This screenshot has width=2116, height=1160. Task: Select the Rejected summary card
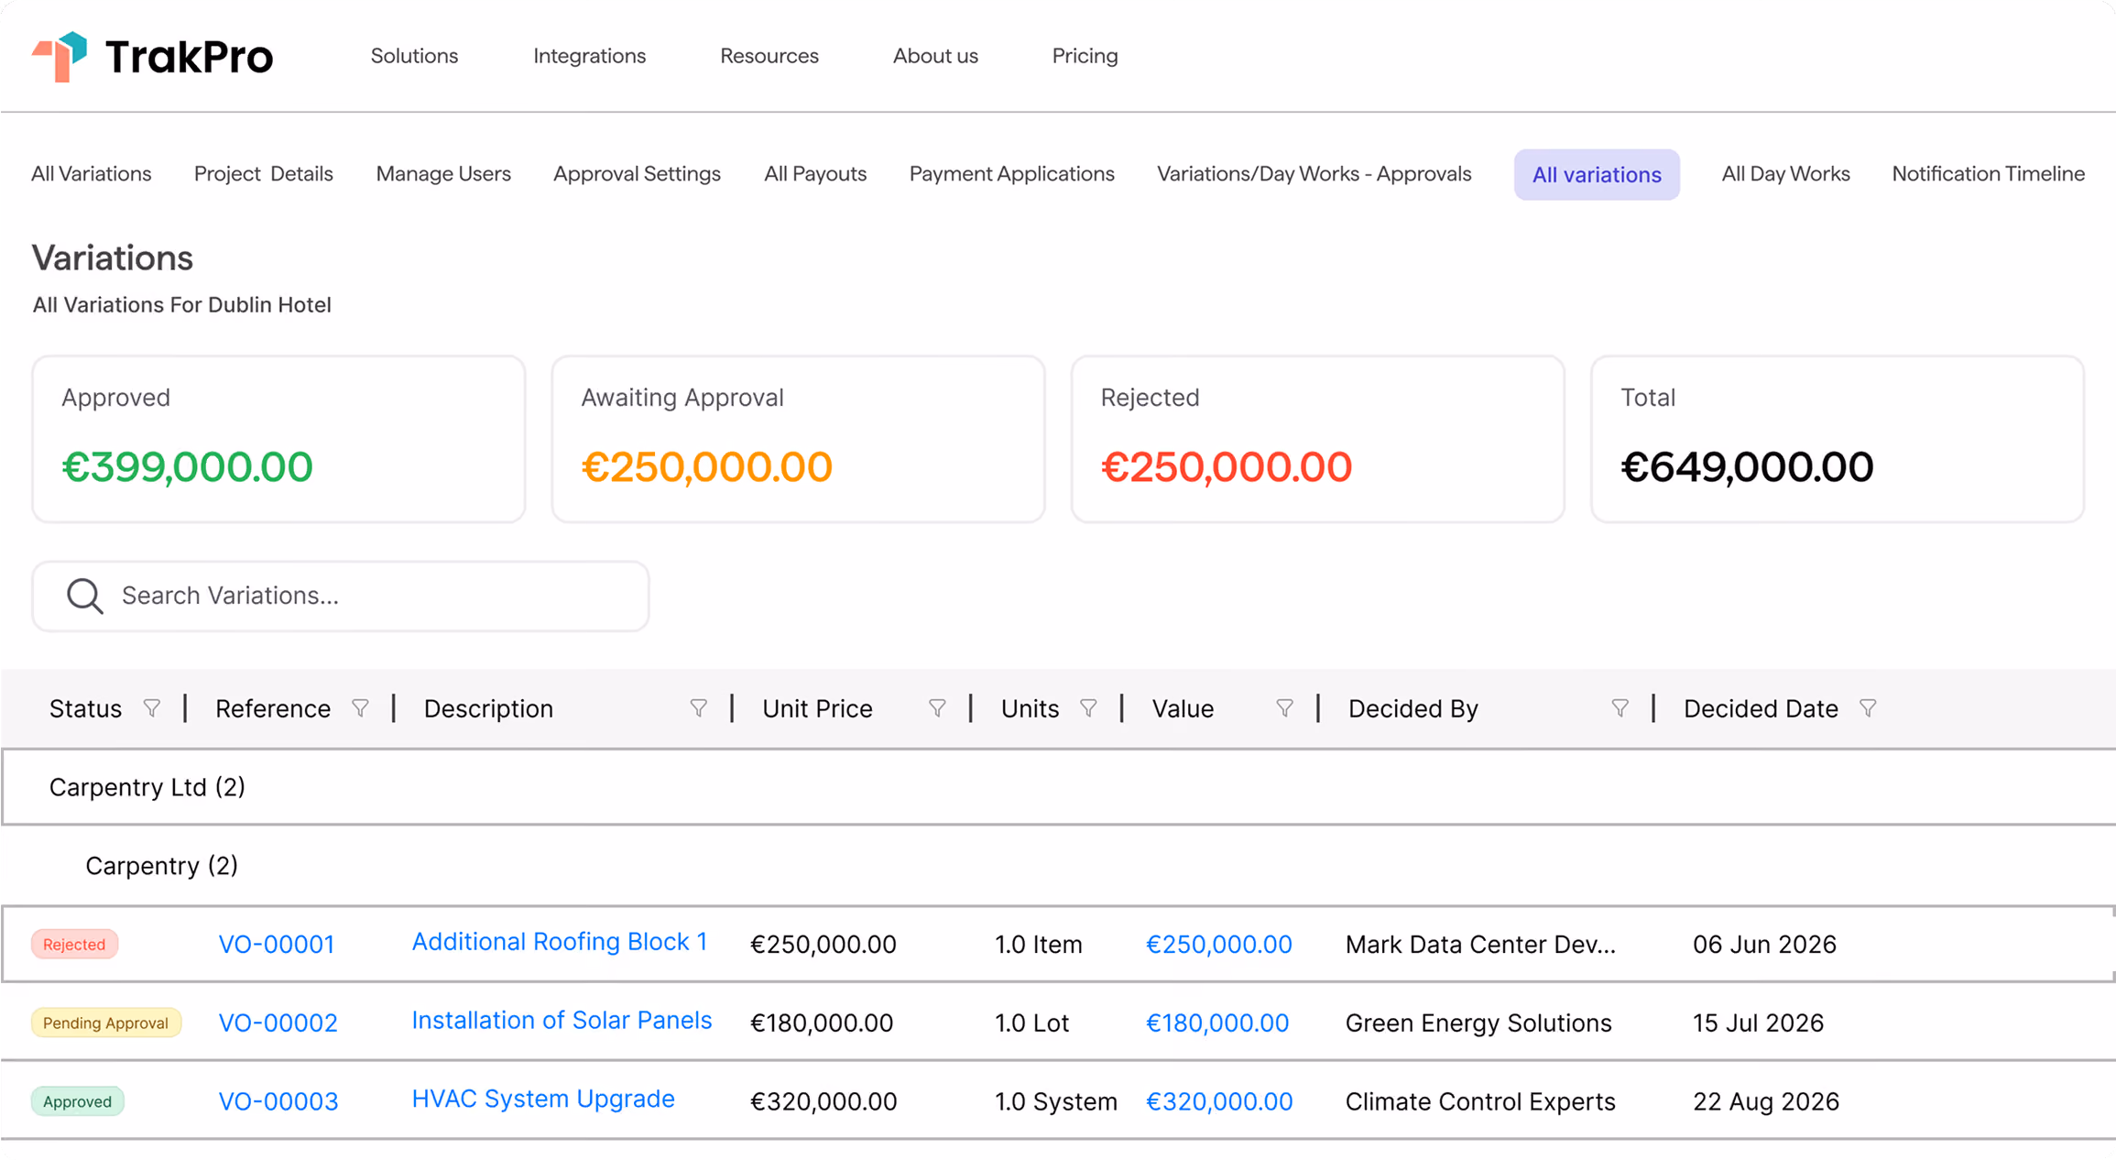[1317, 440]
